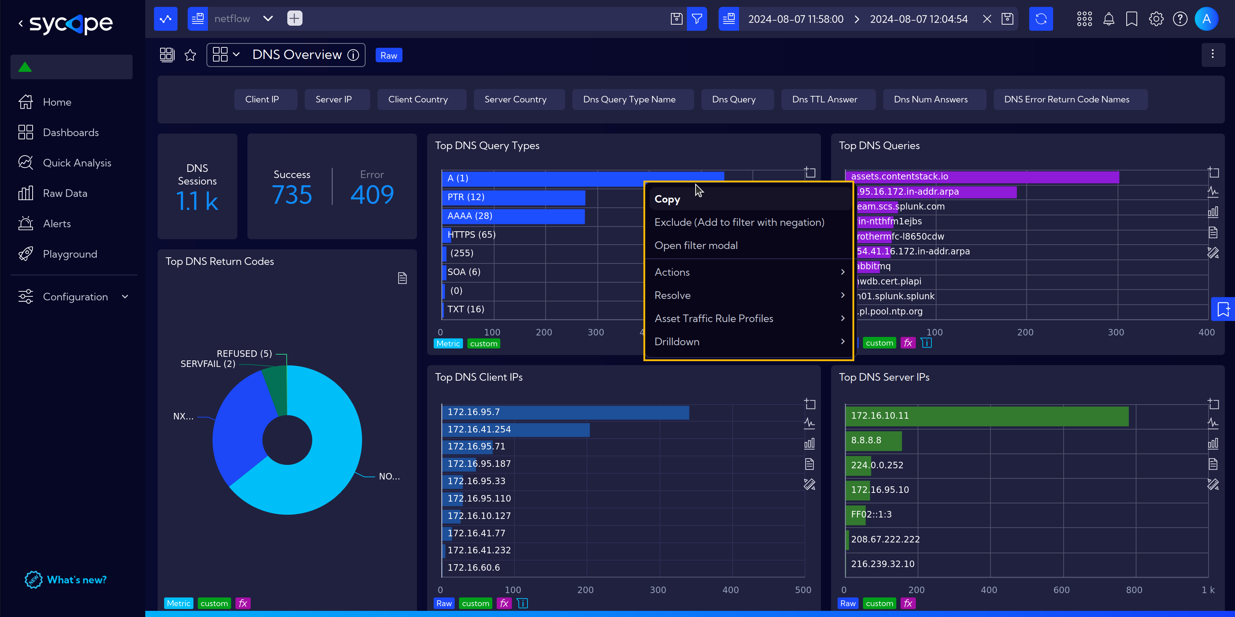Mark dashboard as favorite with star

[190, 55]
